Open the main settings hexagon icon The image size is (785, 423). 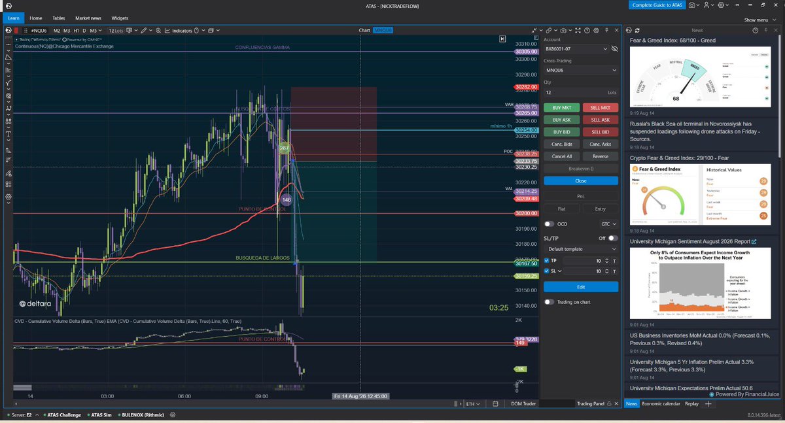[x=722, y=5]
